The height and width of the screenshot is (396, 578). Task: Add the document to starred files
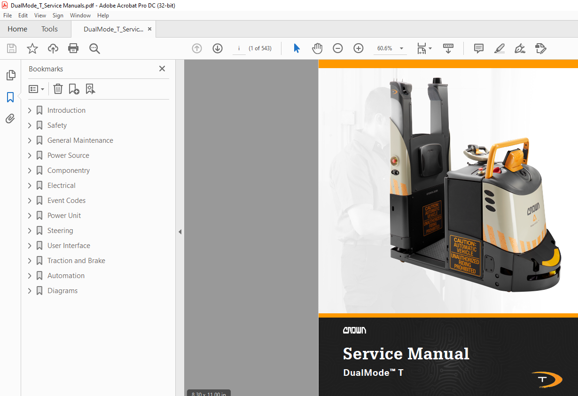(32, 48)
